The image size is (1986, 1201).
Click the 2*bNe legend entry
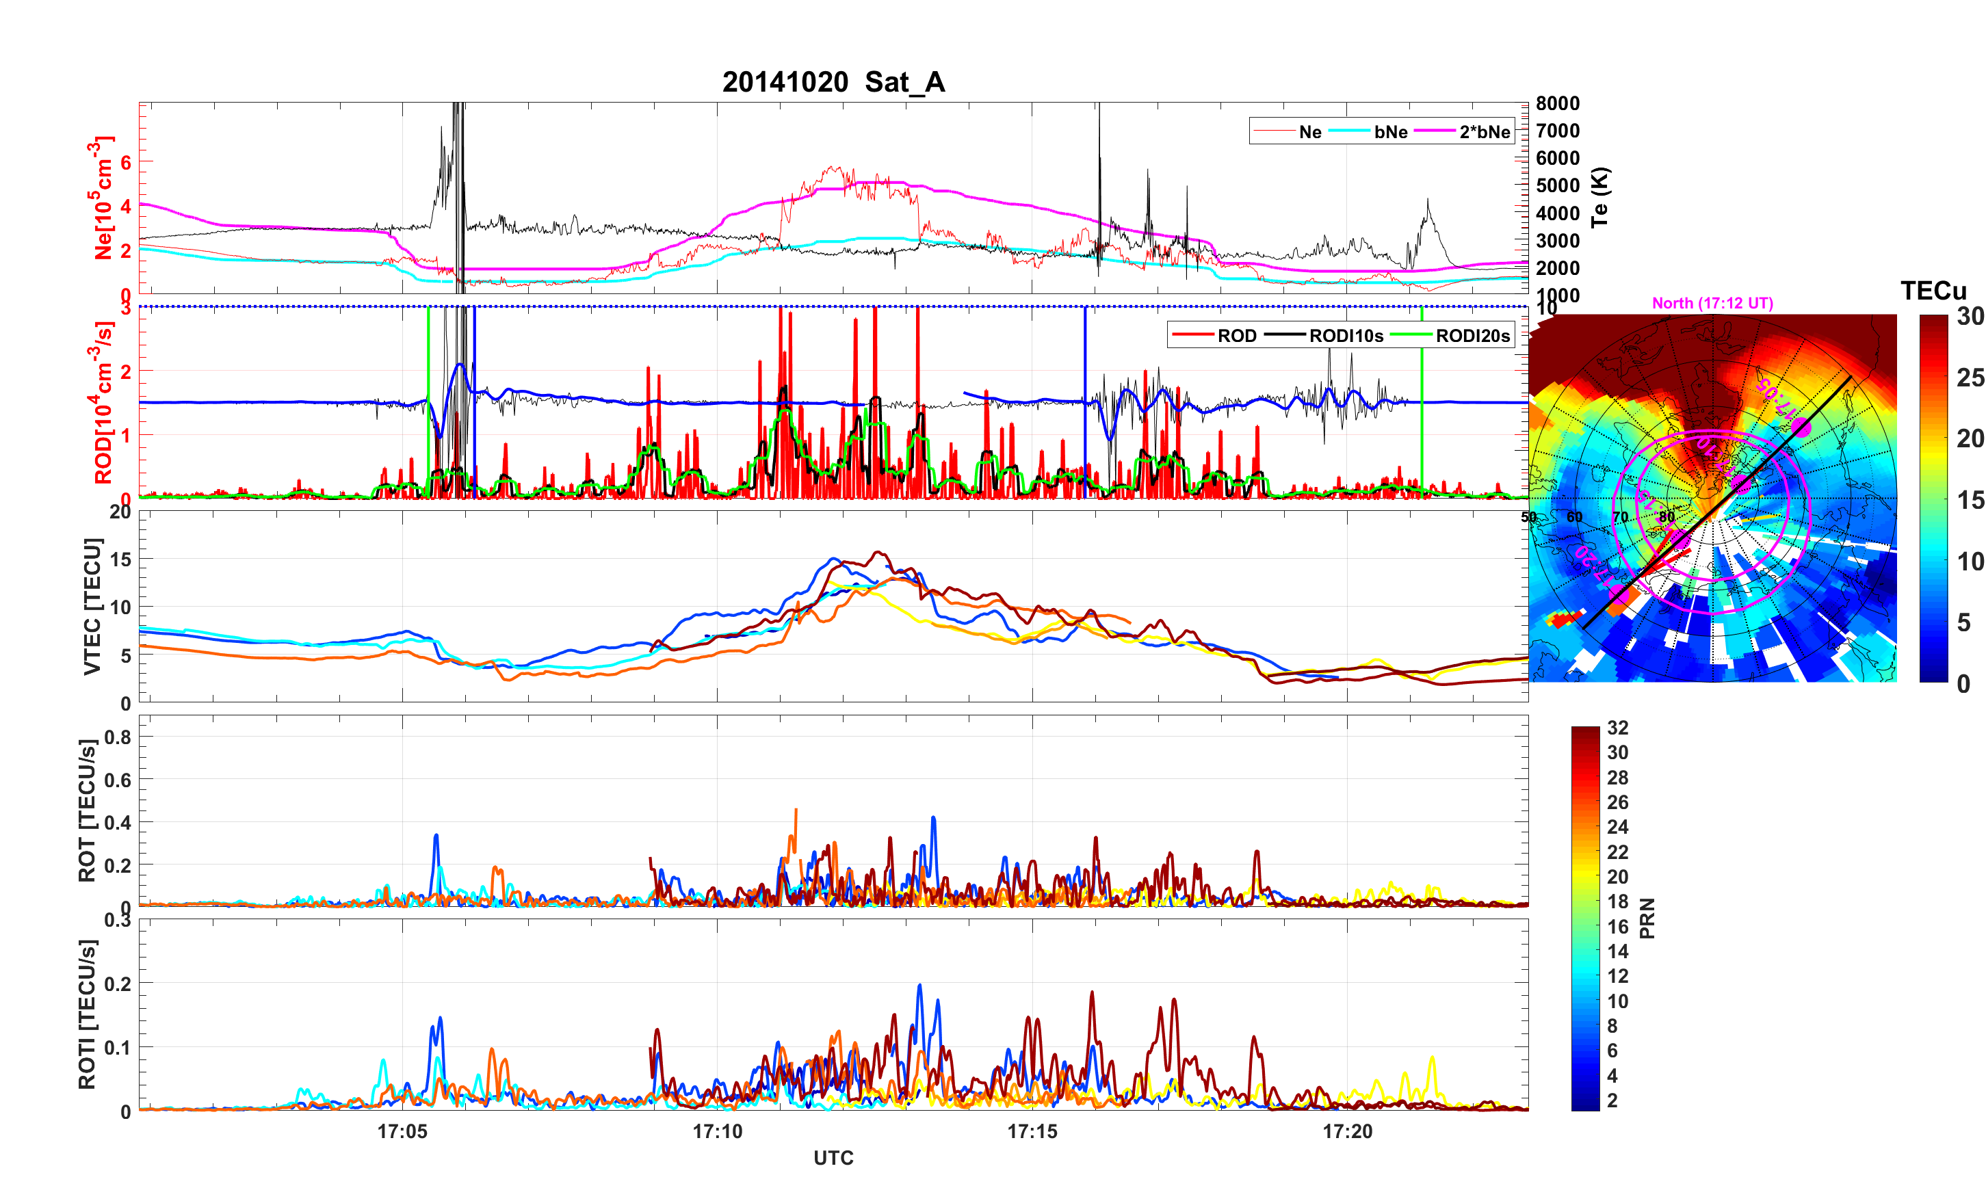pyautogui.click(x=1484, y=132)
